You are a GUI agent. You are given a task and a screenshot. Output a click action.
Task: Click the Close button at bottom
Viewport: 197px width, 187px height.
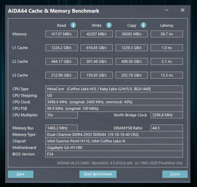(x=175, y=174)
